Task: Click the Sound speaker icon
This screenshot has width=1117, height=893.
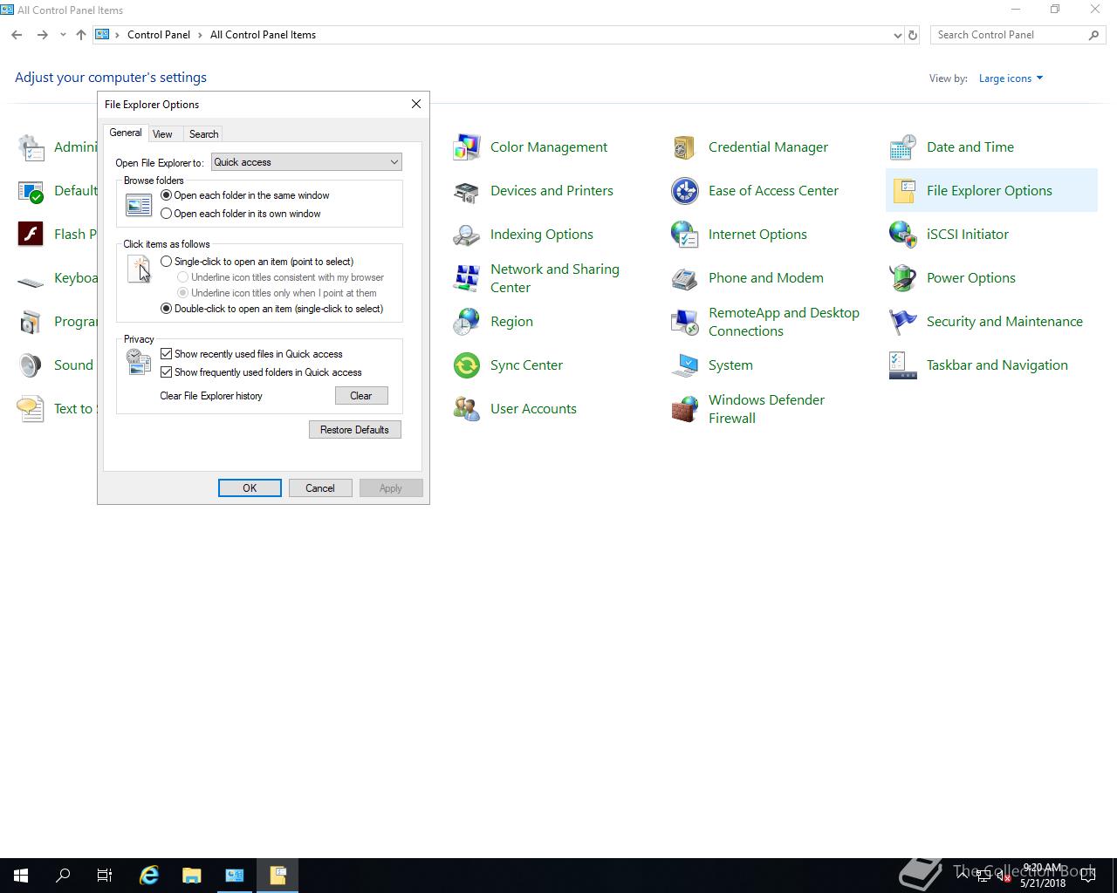Action: [31, 365]
